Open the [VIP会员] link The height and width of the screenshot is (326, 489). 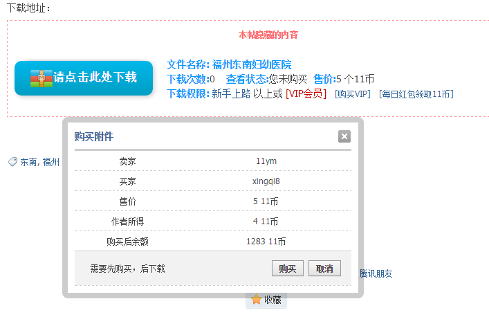pos(306,93)
